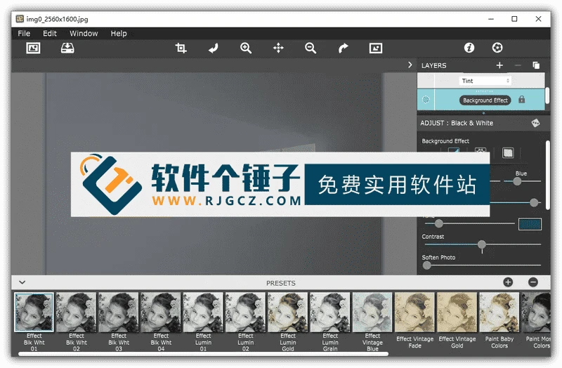Image resolution: width=562 pixels, height=368 pixels.
Task: Click the Contrast slider handle
Action: (x=482, y=244)
